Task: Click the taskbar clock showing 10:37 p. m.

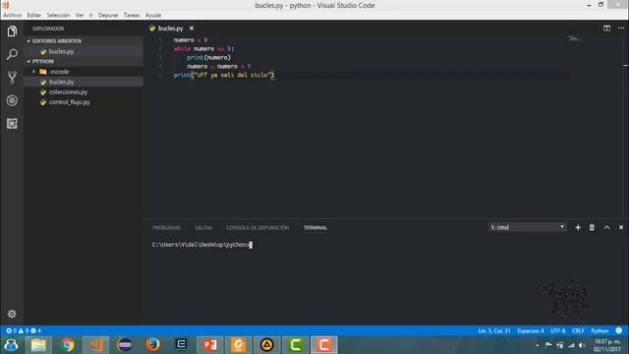Action: point(607,345)
